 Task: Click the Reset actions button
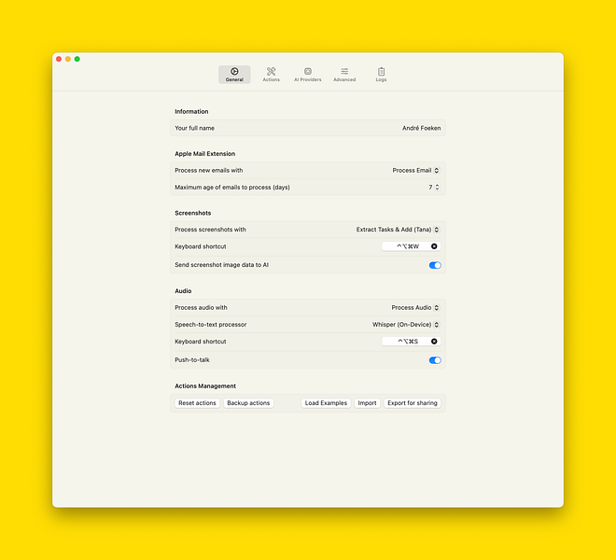(197, 403)
